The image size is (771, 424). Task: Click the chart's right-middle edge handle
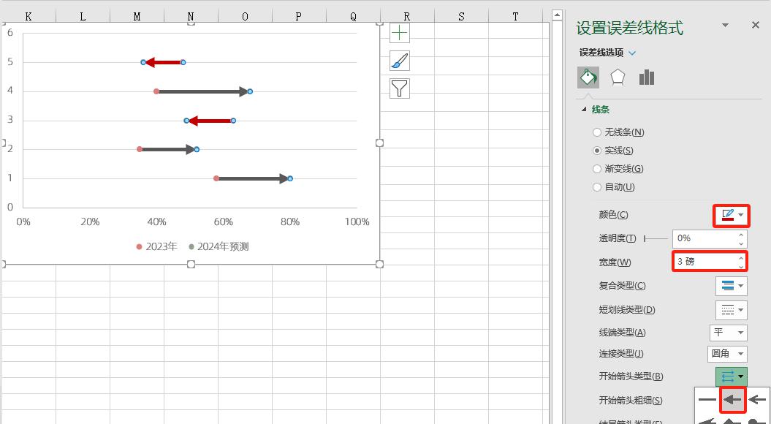379,143
